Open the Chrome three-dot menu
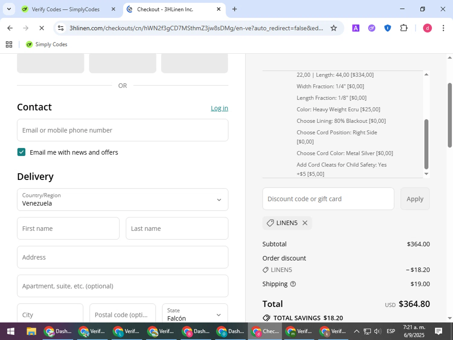The height and width of the screenshot is (340, 453). click(x=443, y=28)
